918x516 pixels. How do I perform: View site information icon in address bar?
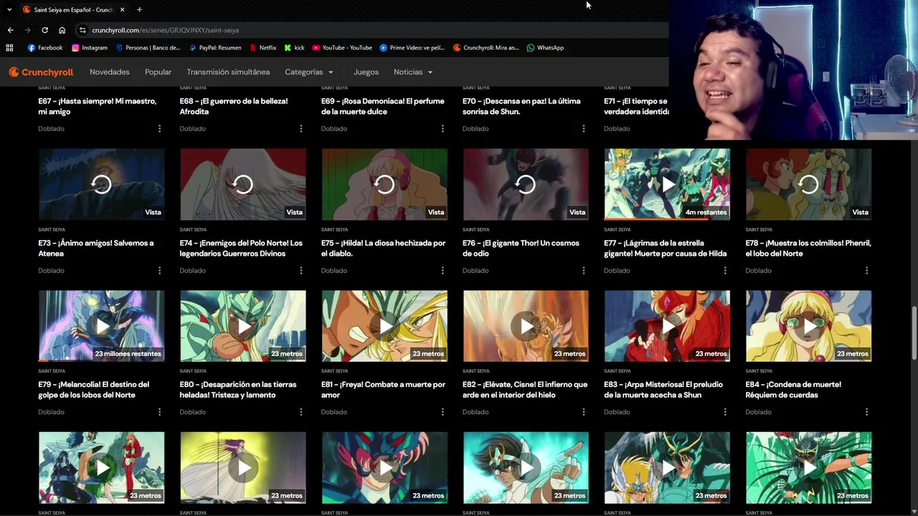click(x=82, y=30)
